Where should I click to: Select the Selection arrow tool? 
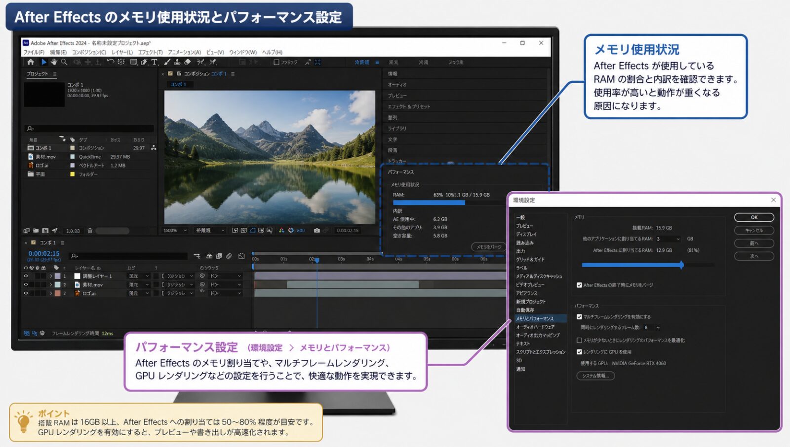(44, 62)
